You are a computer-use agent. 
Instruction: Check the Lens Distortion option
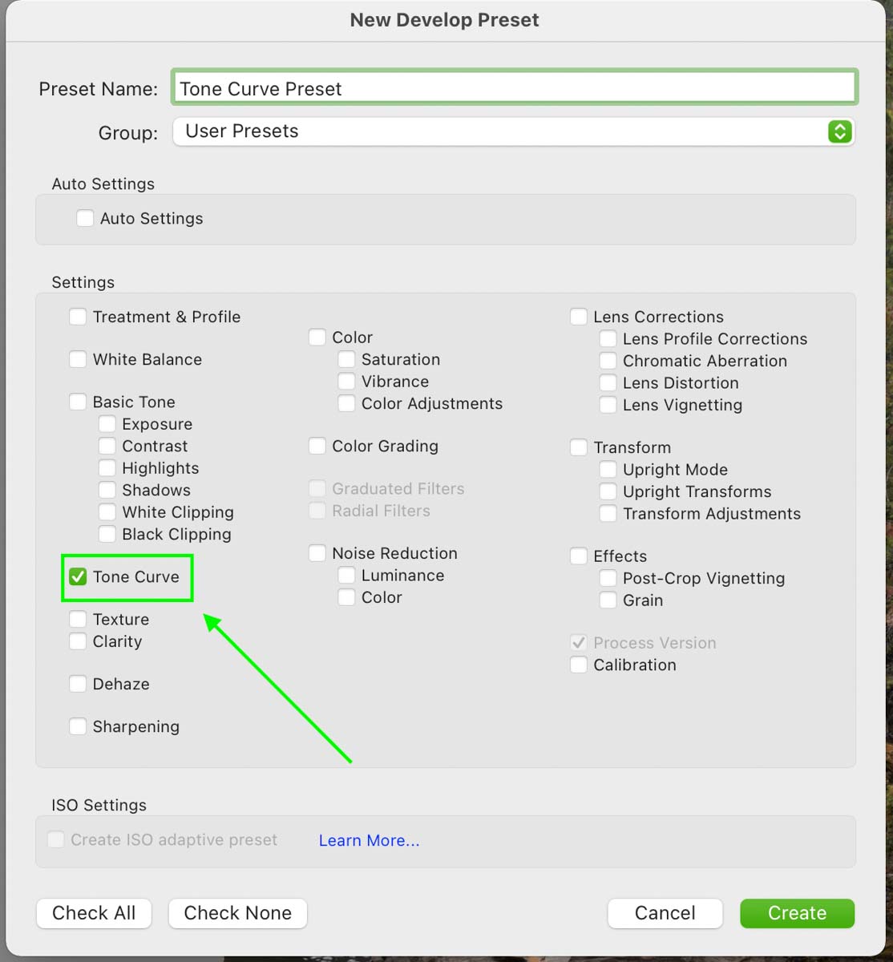click(x=608, y=383)
